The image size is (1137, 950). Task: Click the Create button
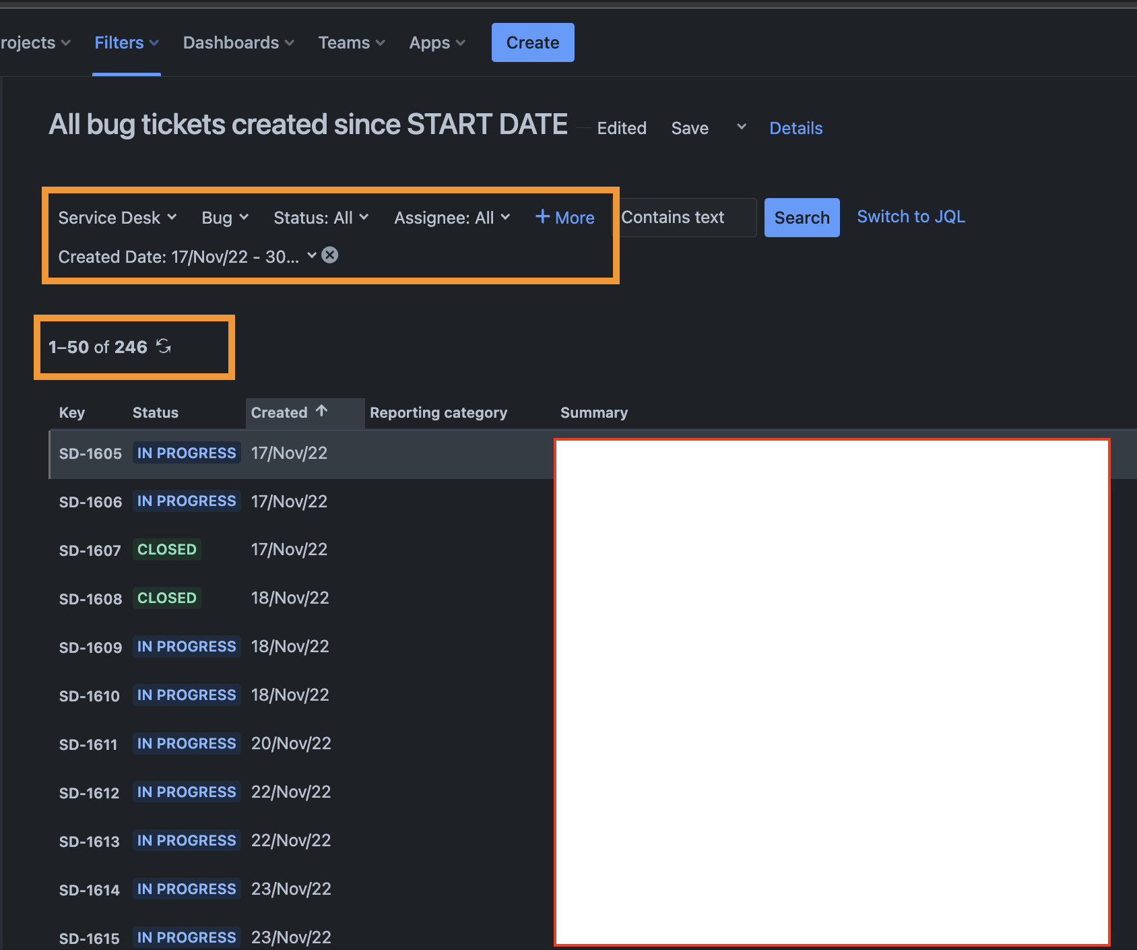pos(533,42)
